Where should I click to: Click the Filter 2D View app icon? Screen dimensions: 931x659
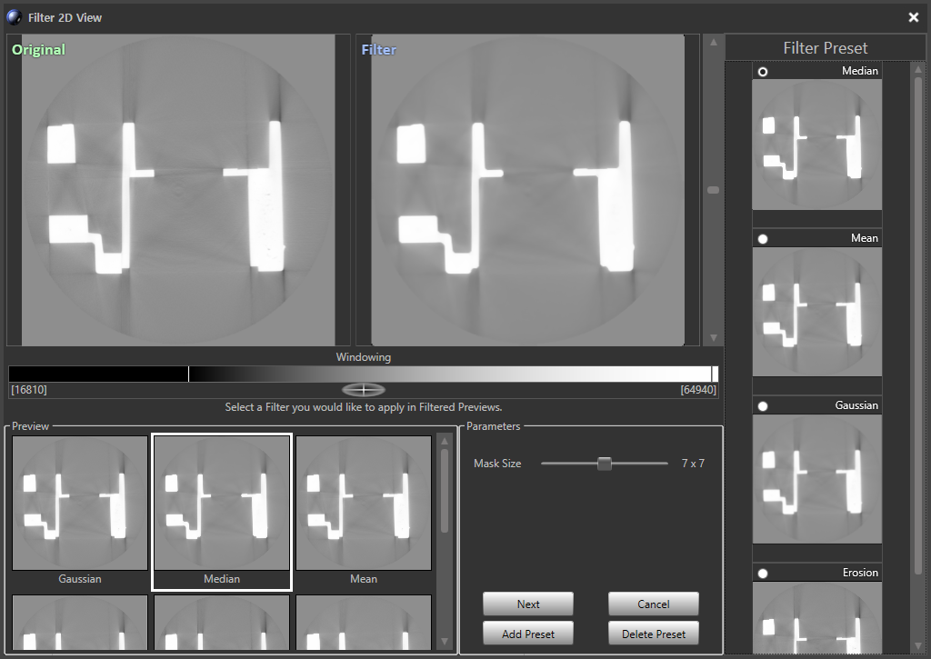15,17
